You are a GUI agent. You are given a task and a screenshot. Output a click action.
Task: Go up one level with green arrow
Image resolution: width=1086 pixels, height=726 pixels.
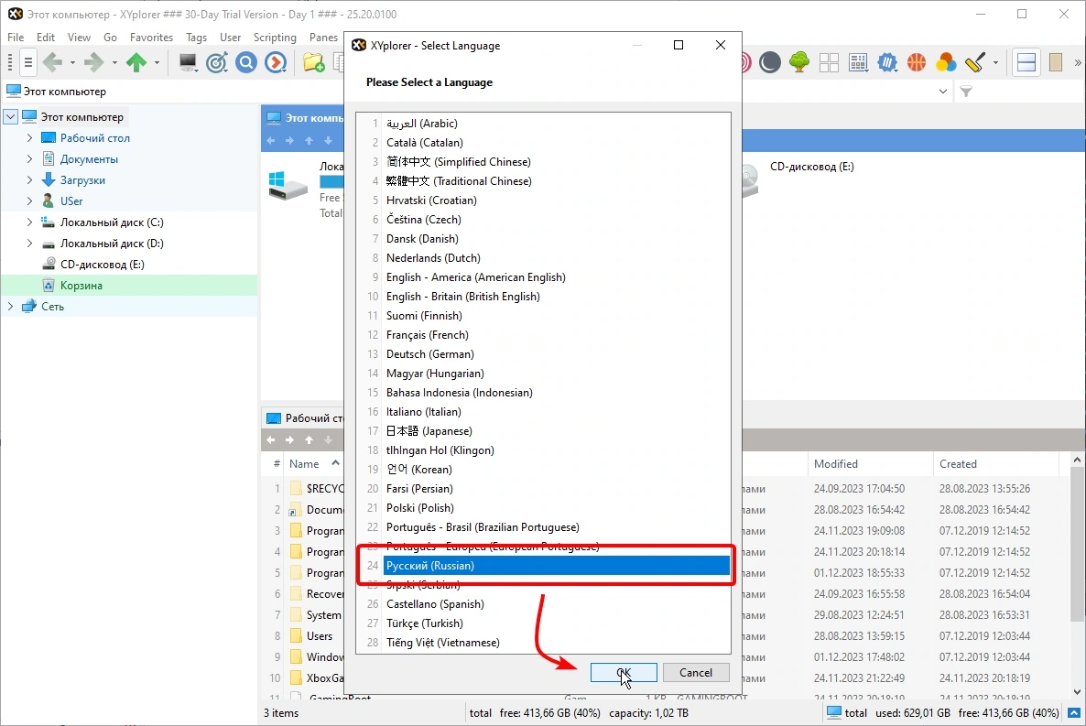pos(136,62)
